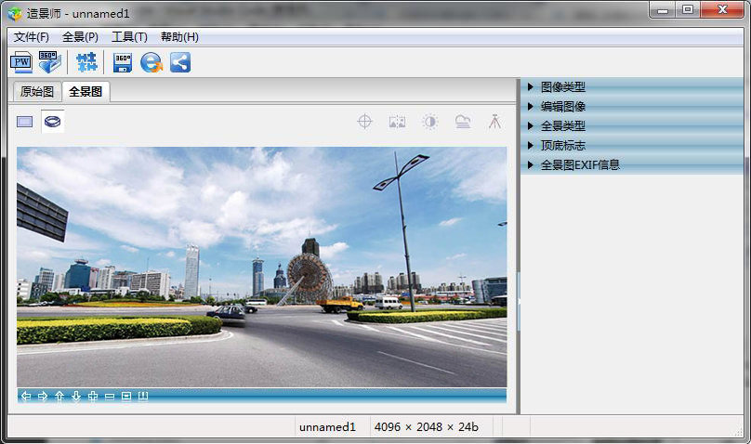Zoom in with the plus button
Image resolution: width=751 pixels, height=444 pixels.
pyautogui.click(x=93, y=397)
